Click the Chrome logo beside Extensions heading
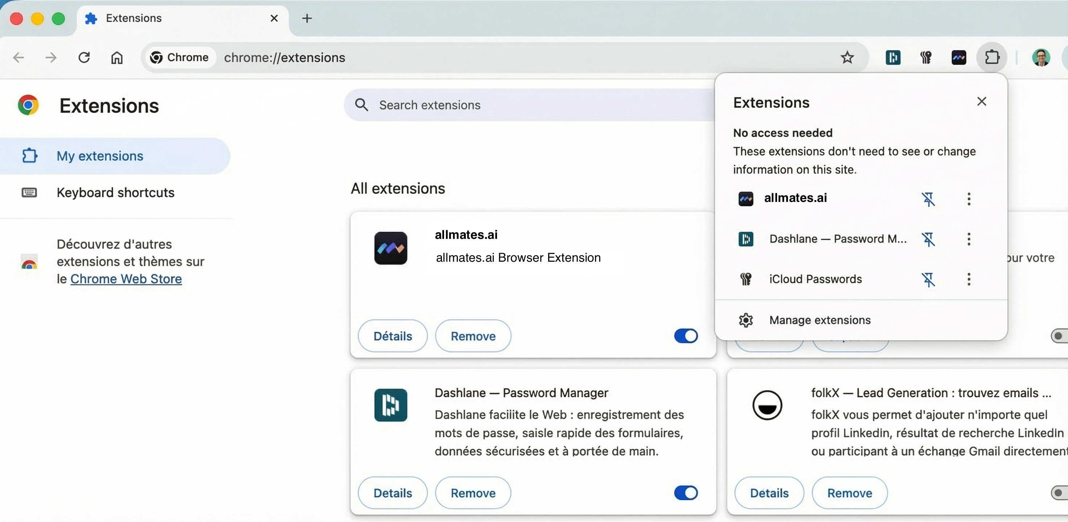The image size is (1068, 522). click(28, 105)
